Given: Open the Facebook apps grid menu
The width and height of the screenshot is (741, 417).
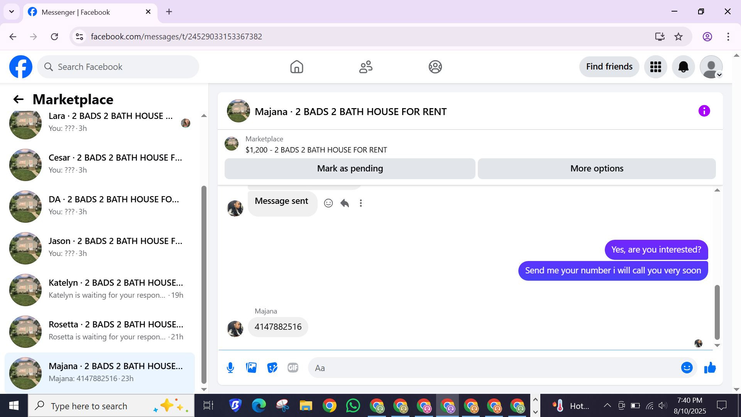Looking at the screenshot, I should [x=655, y=67].
